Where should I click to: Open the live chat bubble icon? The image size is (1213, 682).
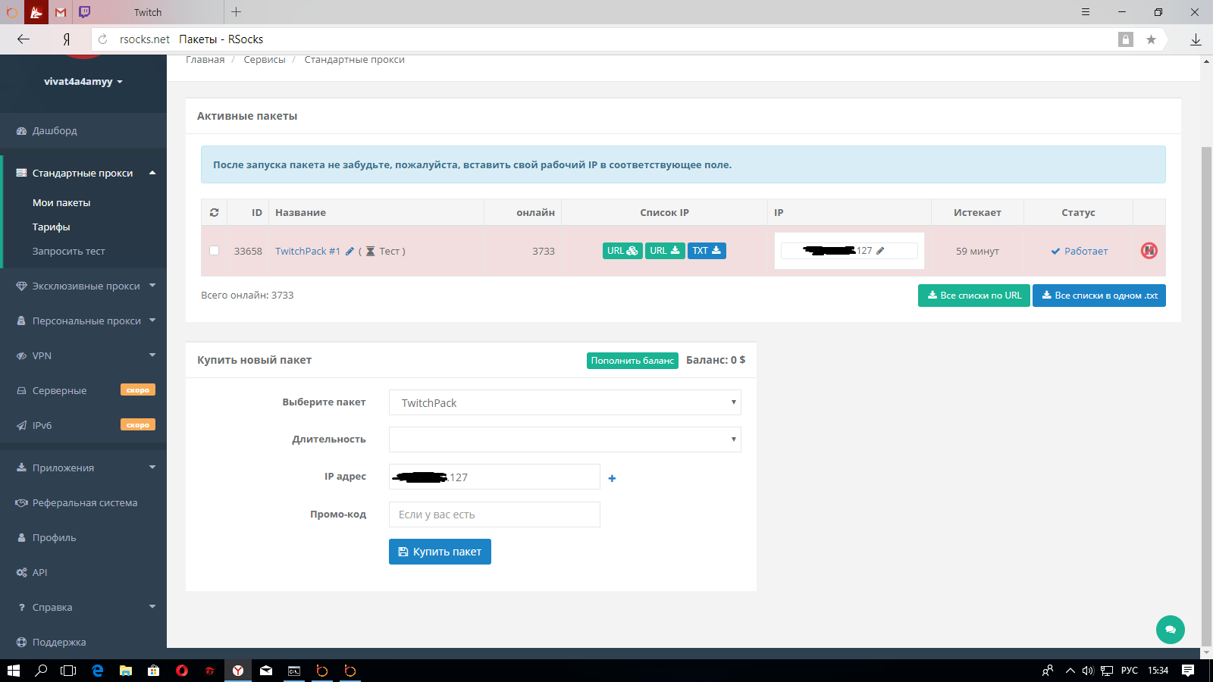pos(1170,629)
